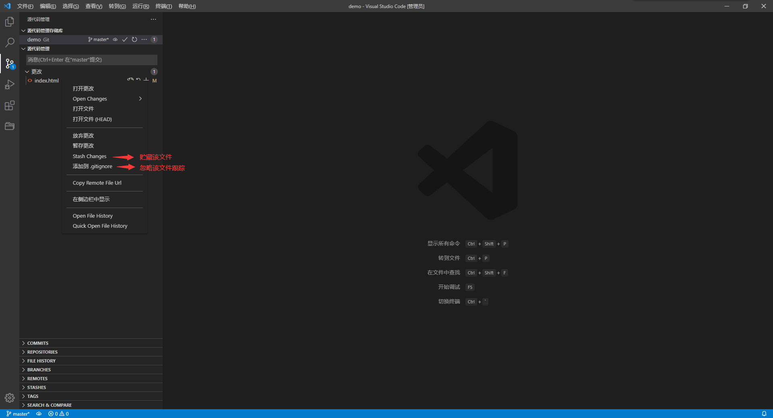
Task: Click the publish cloud icon in status bar
Action: point(39,414)
